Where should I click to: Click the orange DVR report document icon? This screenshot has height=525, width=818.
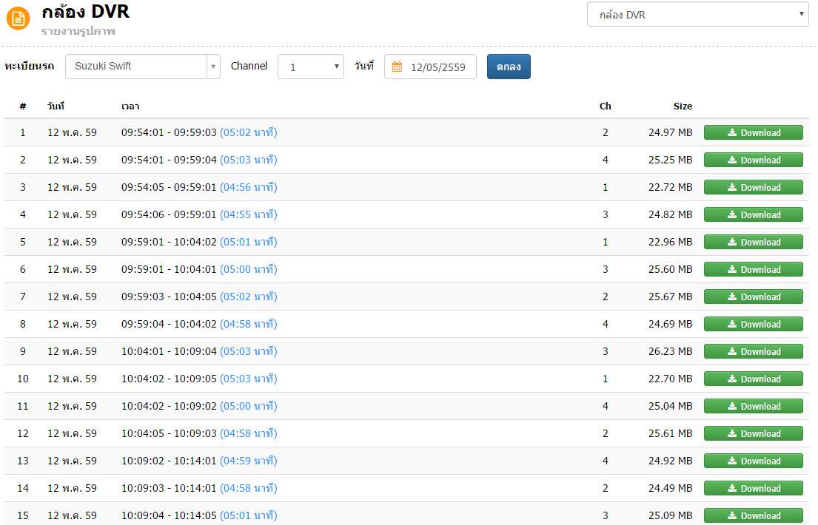pyautogui.click(x=18, y=18)
